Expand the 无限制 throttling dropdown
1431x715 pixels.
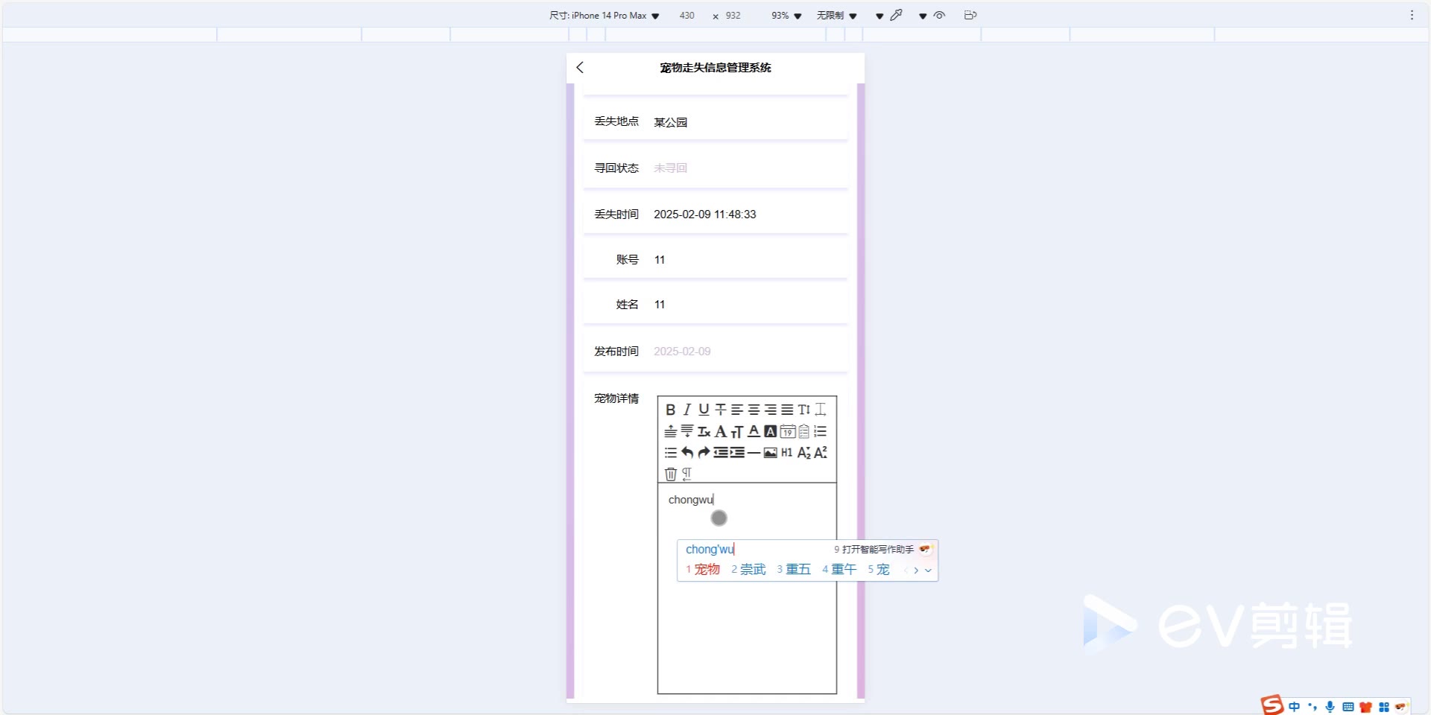836,16
